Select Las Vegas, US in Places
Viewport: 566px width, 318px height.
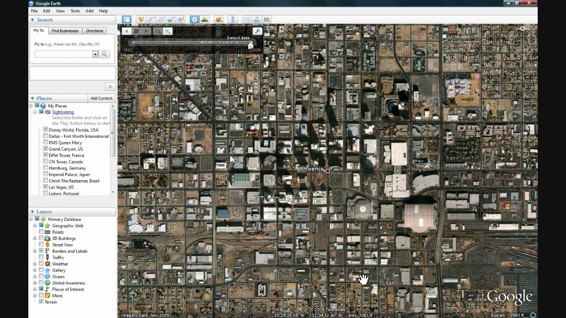point(61,187)
